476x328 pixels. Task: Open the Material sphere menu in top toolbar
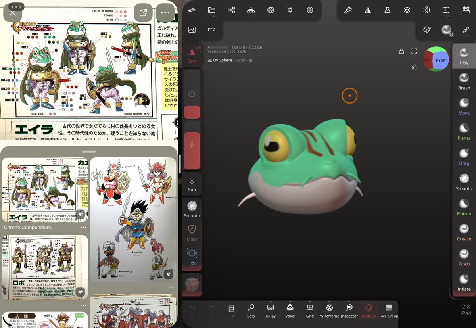pos(271,10)
